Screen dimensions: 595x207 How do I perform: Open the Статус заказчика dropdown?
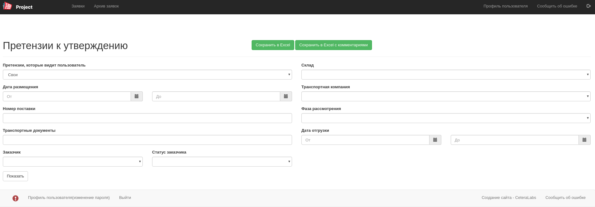[222, 162]
